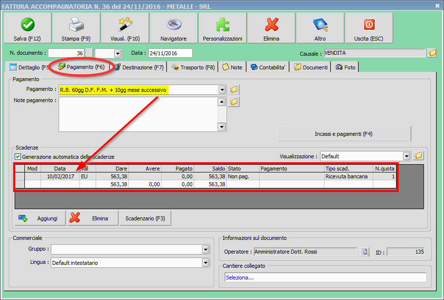Open the folder icon beside Causale field
The height and width of the screenshot is (300, 444).
[x=432, y=53]
